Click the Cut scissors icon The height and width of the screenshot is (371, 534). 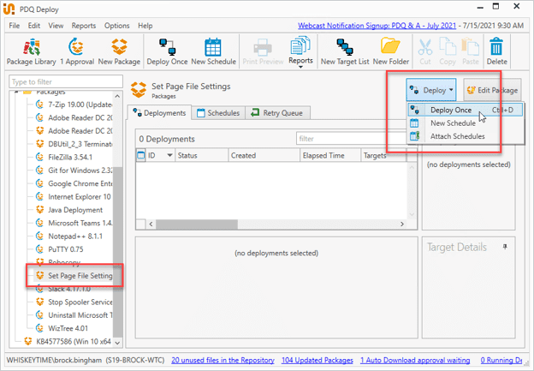[425, 51]
